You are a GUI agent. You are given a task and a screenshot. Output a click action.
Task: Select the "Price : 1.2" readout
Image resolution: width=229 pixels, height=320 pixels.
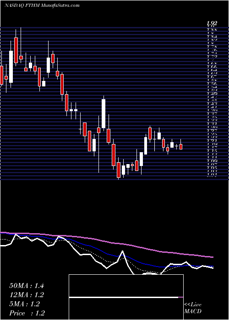pos(27,313)
